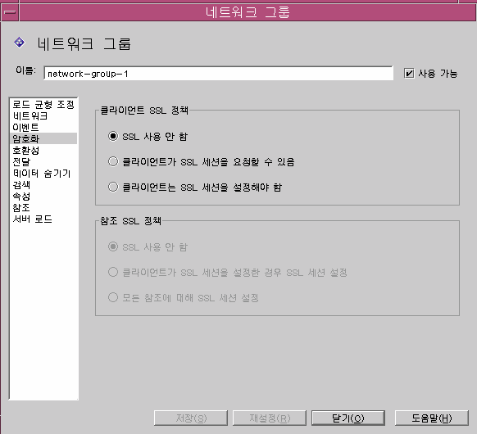Open the 검색 section
477x434 pixels.
[x=43, y=185]
